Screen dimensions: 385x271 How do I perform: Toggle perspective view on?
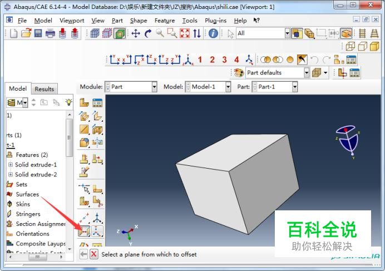click(374, 33)
